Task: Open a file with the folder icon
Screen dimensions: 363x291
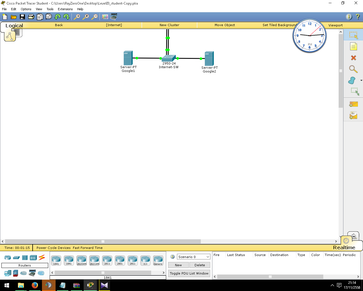Action: [14, 17]
